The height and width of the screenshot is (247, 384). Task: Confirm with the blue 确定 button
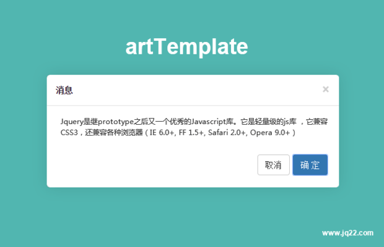pos(310,165)
